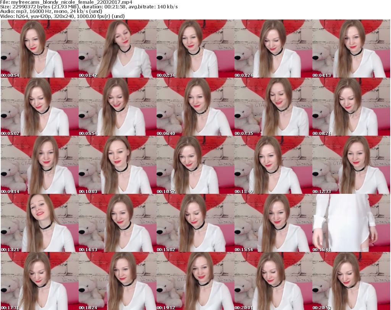Click the 'Video: h264, yuv420p' header line

pyautogui.click(x=62, y=16)
